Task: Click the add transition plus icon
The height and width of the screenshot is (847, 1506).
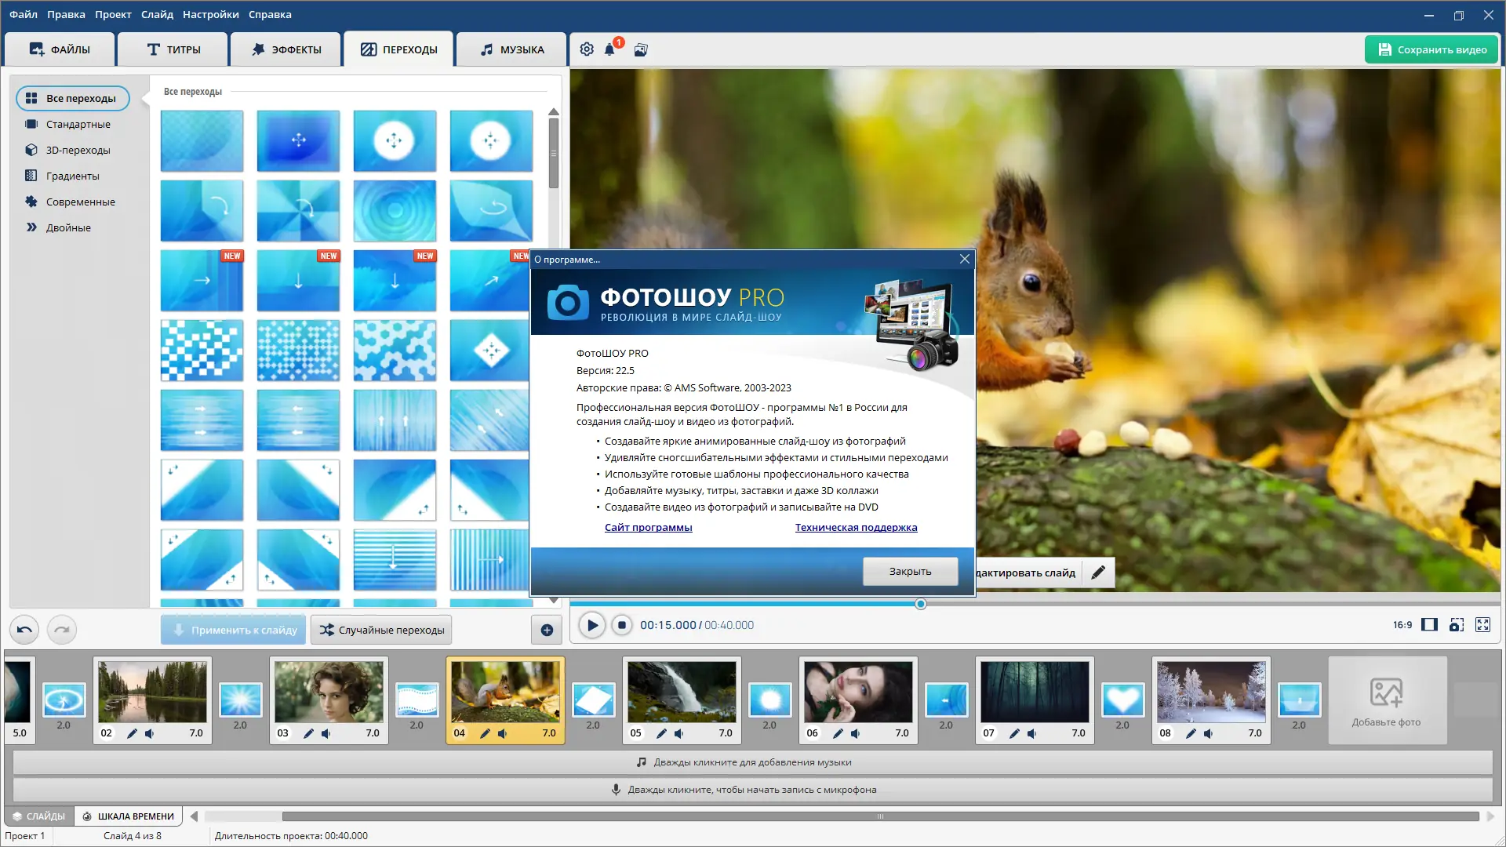Action: 547,630
